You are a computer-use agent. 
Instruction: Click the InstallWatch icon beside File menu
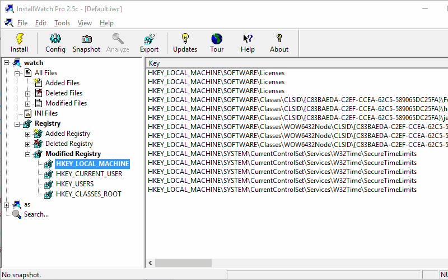[x=9, y=22]
